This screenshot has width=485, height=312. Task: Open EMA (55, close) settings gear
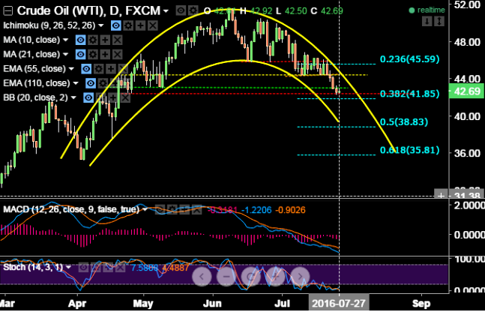(99, 69)
